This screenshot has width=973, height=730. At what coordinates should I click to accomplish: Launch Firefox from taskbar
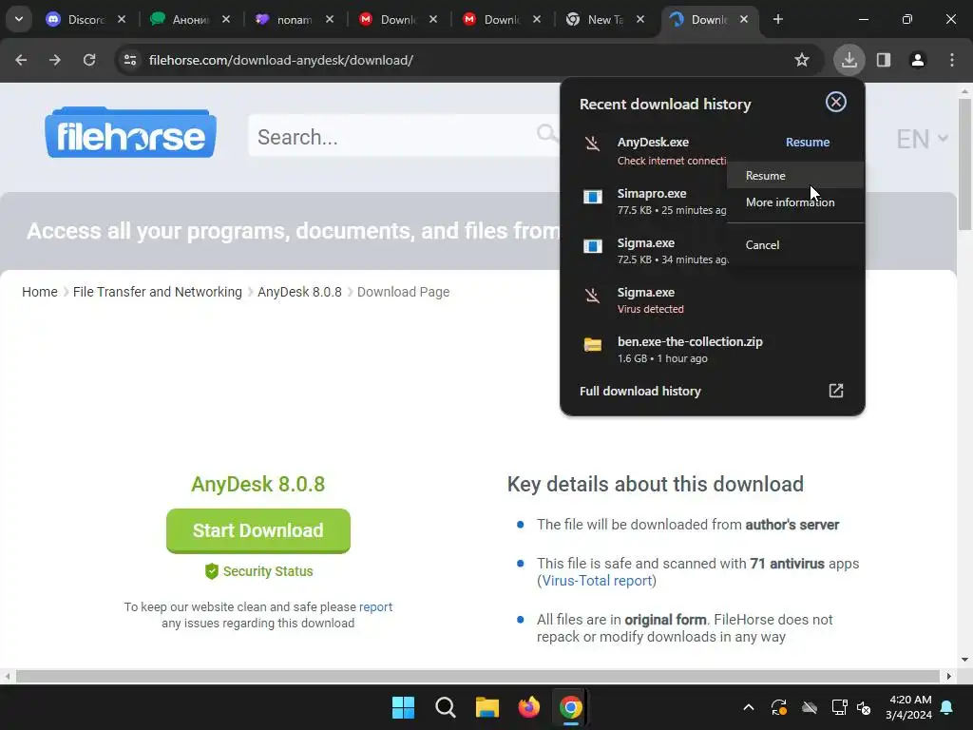pos(528,707)
